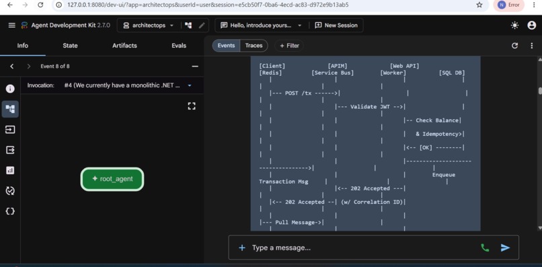Select the graph view sidebar icon
This screenshot has width=542, height=267.
pyautogui.click(x=10, y=110)
